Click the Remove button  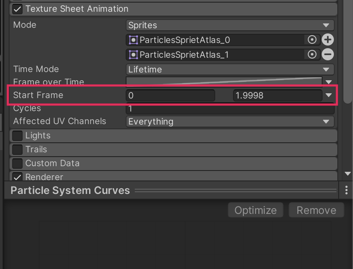coord(316,210)
